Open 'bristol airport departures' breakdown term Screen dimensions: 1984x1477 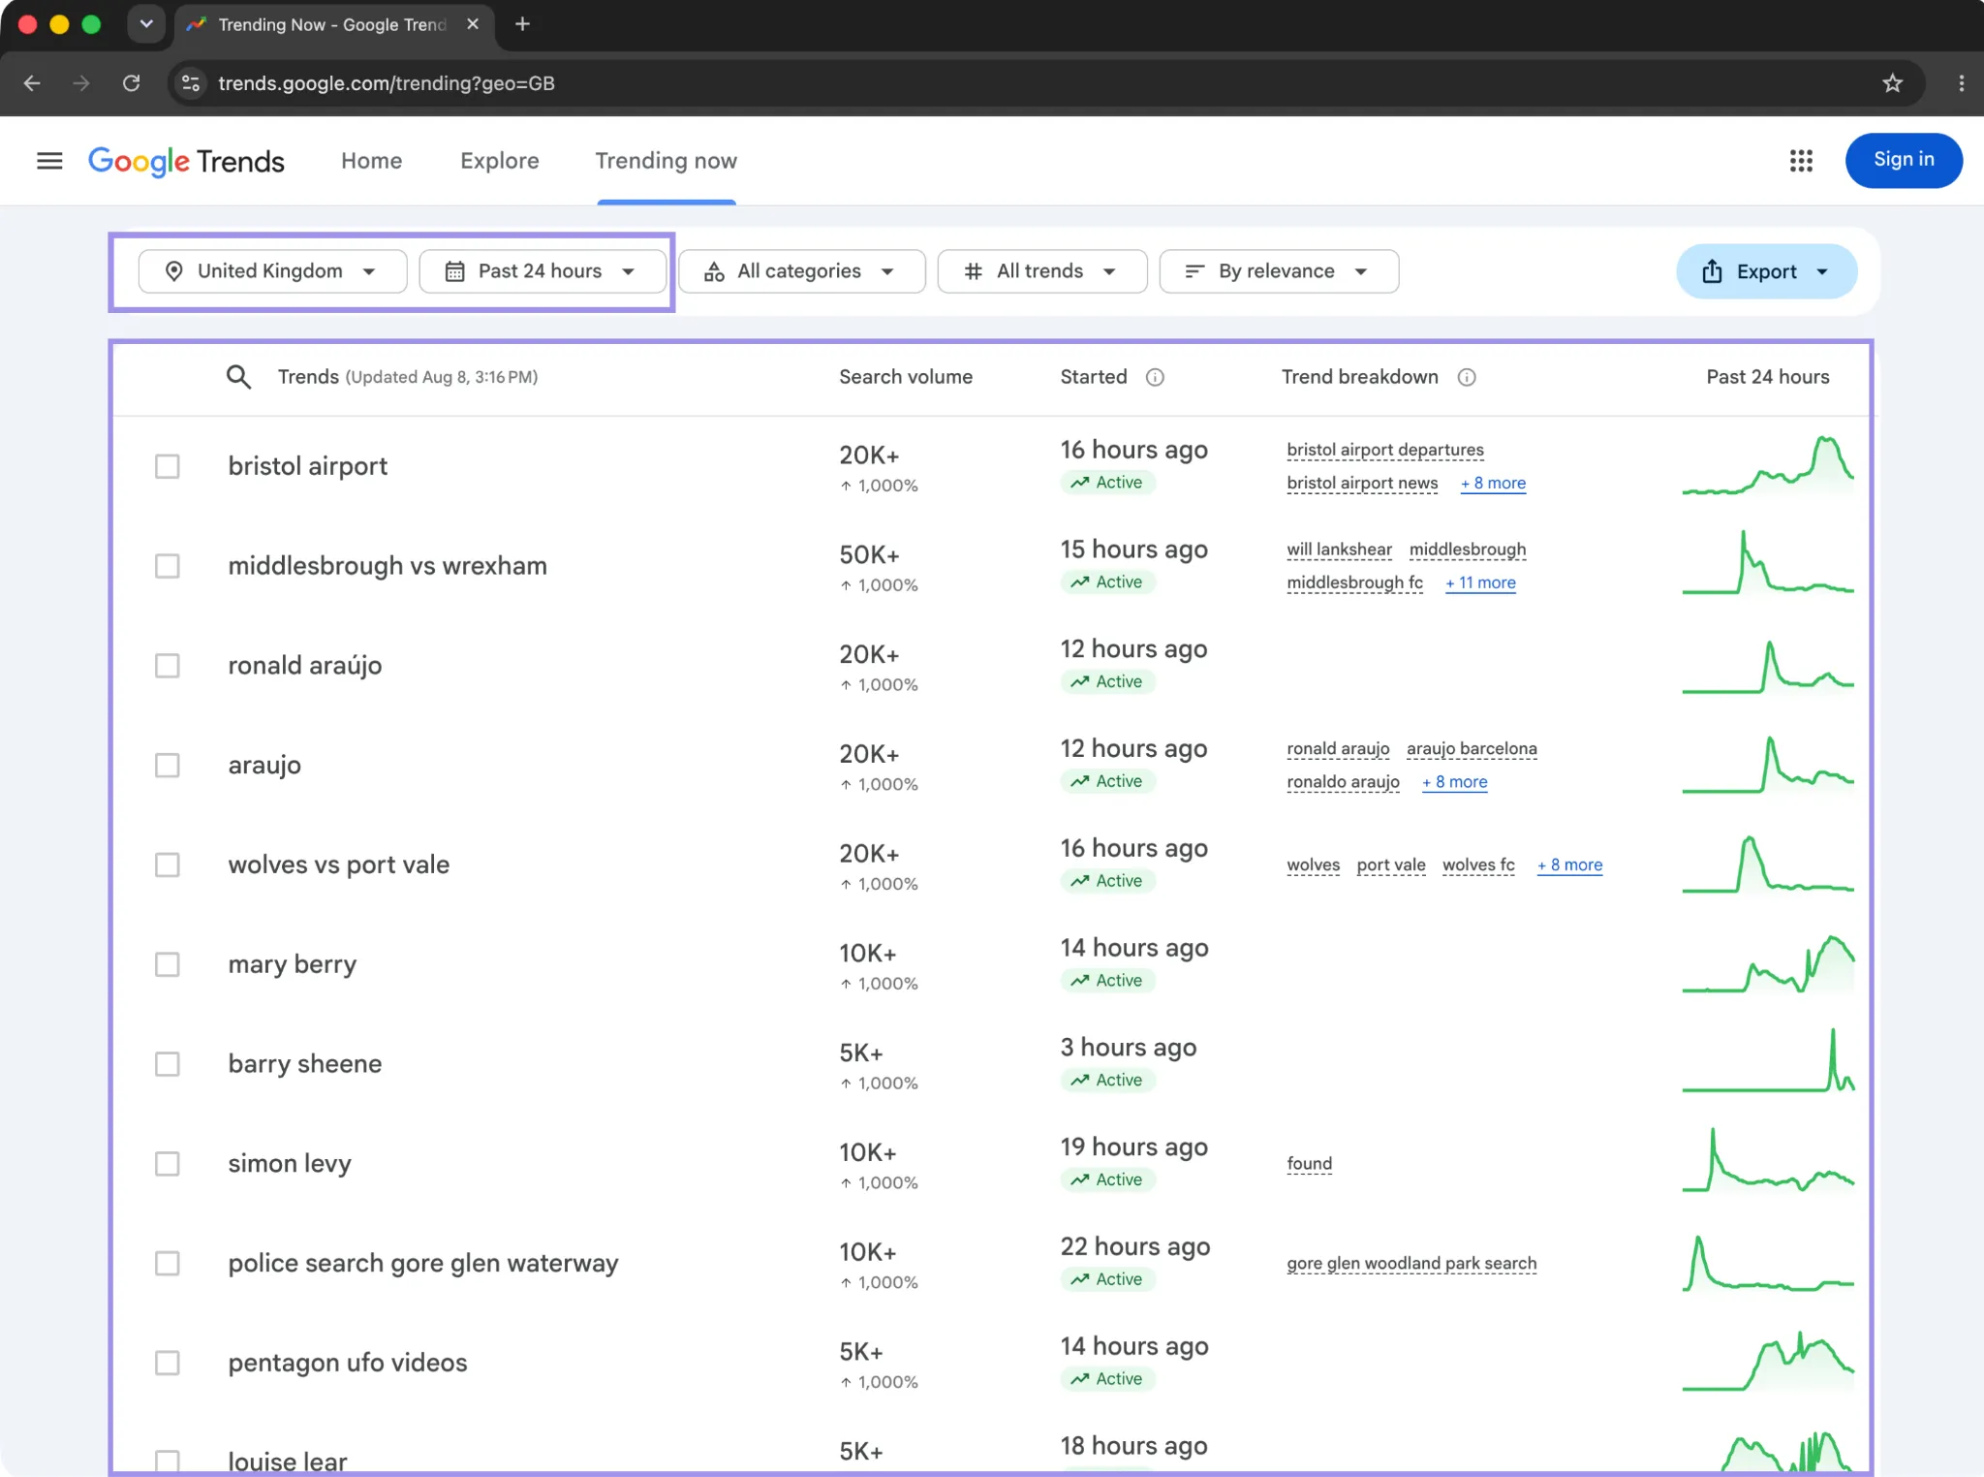click(x=1385, y=450)
